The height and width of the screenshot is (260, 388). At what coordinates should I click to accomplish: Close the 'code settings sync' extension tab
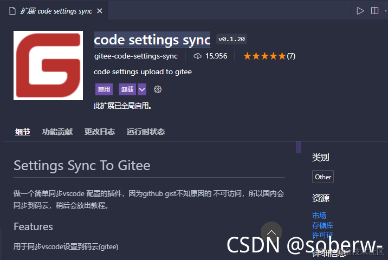(100, 11)
